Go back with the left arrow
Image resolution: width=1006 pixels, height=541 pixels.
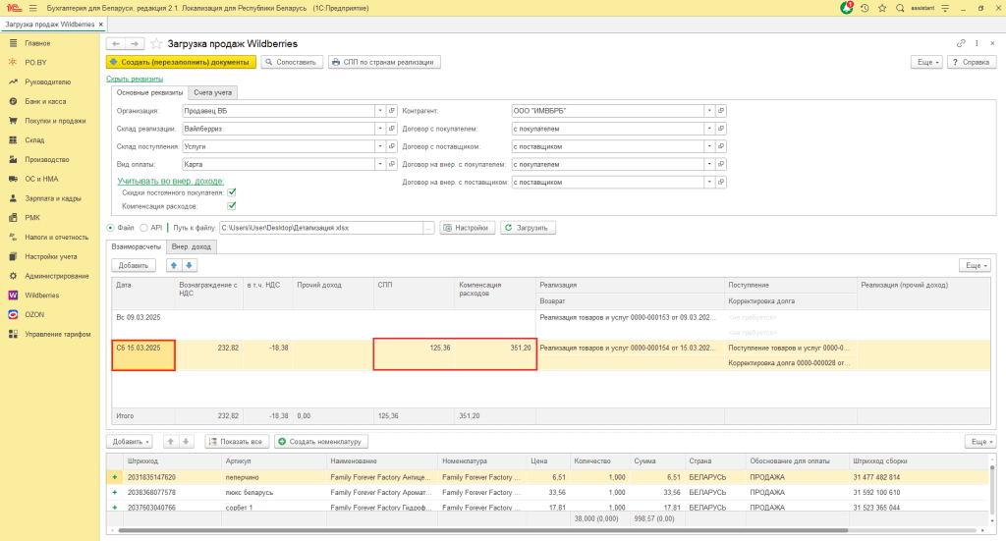point(116,43)
